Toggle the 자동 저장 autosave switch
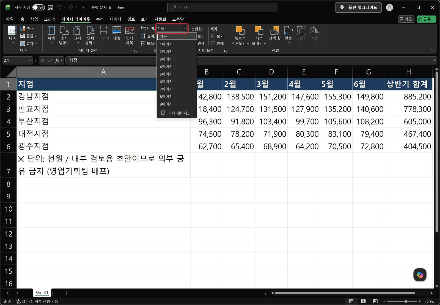The image size is (440, 305). 38,7
